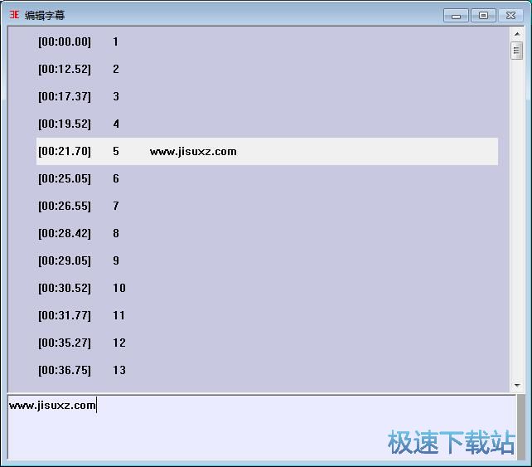Click highlighted row text www.jisuxz.com
Viewport: 532px width, 467px height.
[193, 152]
